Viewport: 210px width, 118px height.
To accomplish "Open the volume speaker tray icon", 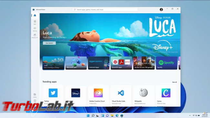I will (x=196, y=116).
